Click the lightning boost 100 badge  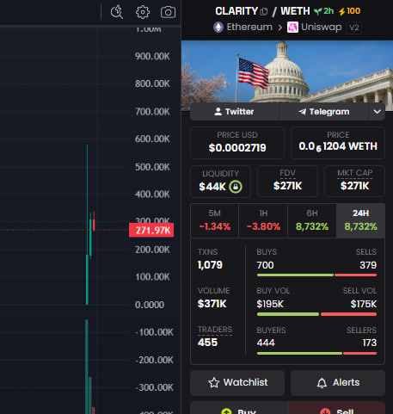[x=349, y=11]
